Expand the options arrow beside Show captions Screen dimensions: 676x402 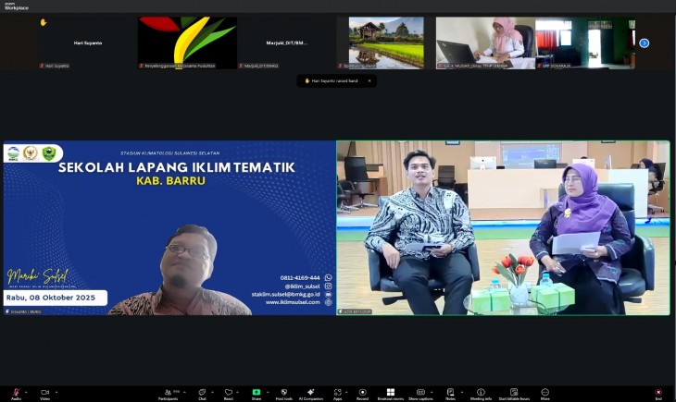[x=432, y=391]
